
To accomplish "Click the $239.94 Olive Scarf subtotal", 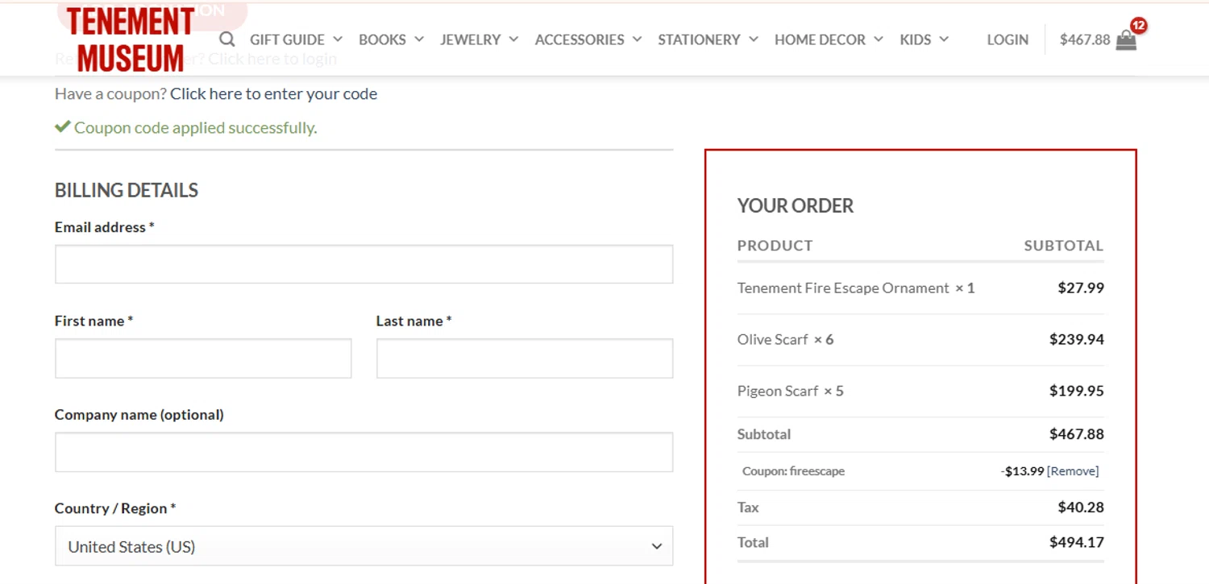I will point(1076,339).
